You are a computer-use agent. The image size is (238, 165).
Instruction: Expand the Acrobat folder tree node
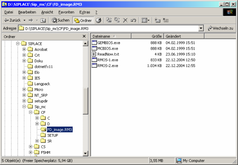(24, 49)
